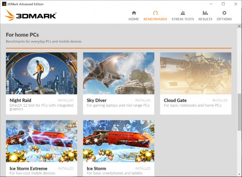Click the Options gear icon
The width and height of the screenshot is (242, 177).
(224, 13)
